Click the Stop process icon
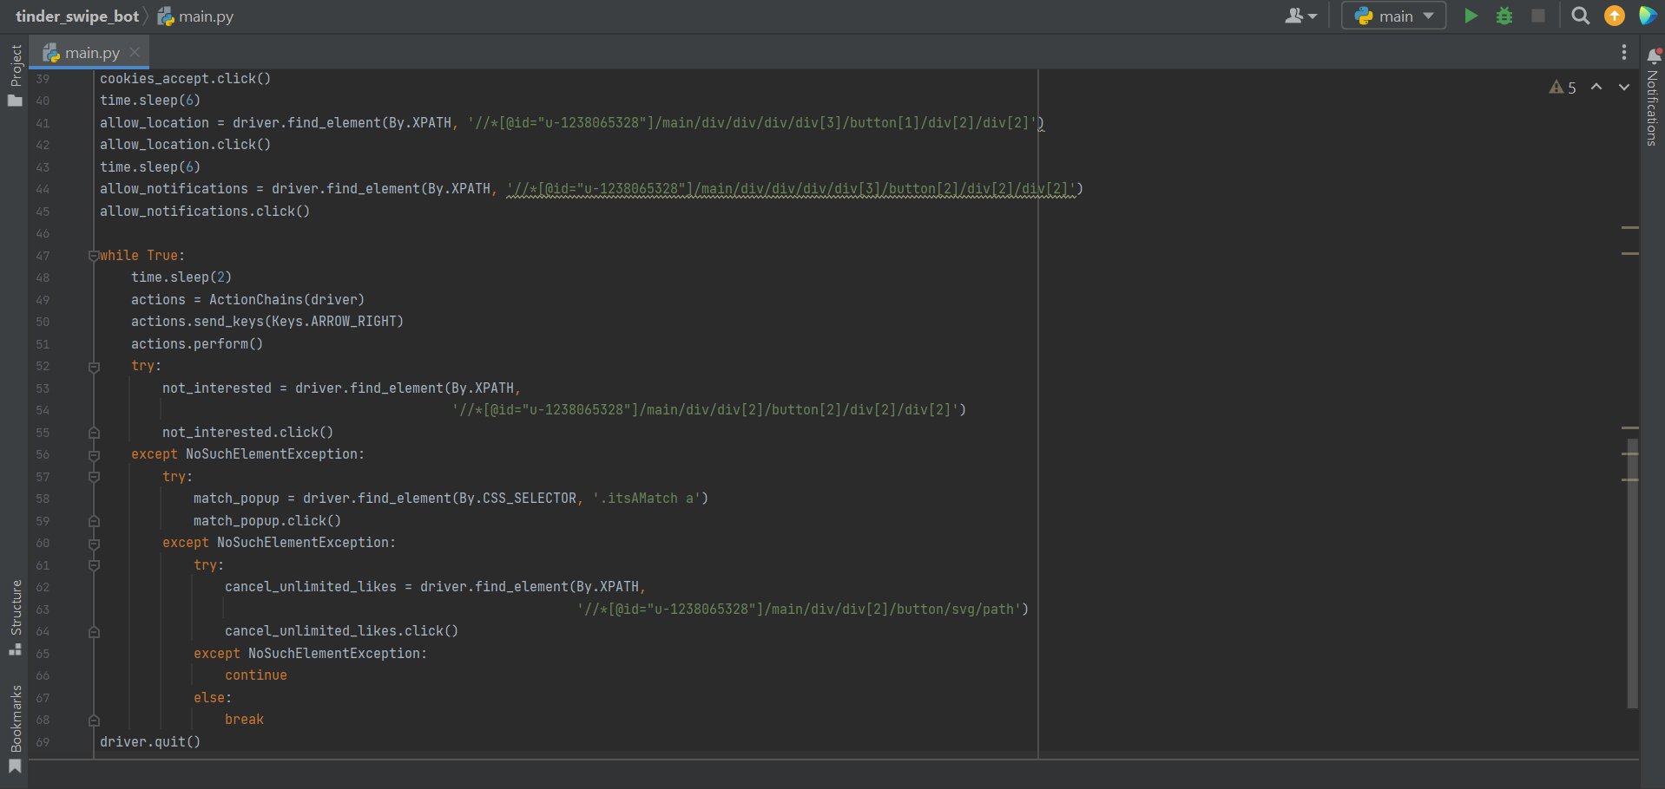The width and height of the screenshot is (1665, 789). click(1538, 15)
